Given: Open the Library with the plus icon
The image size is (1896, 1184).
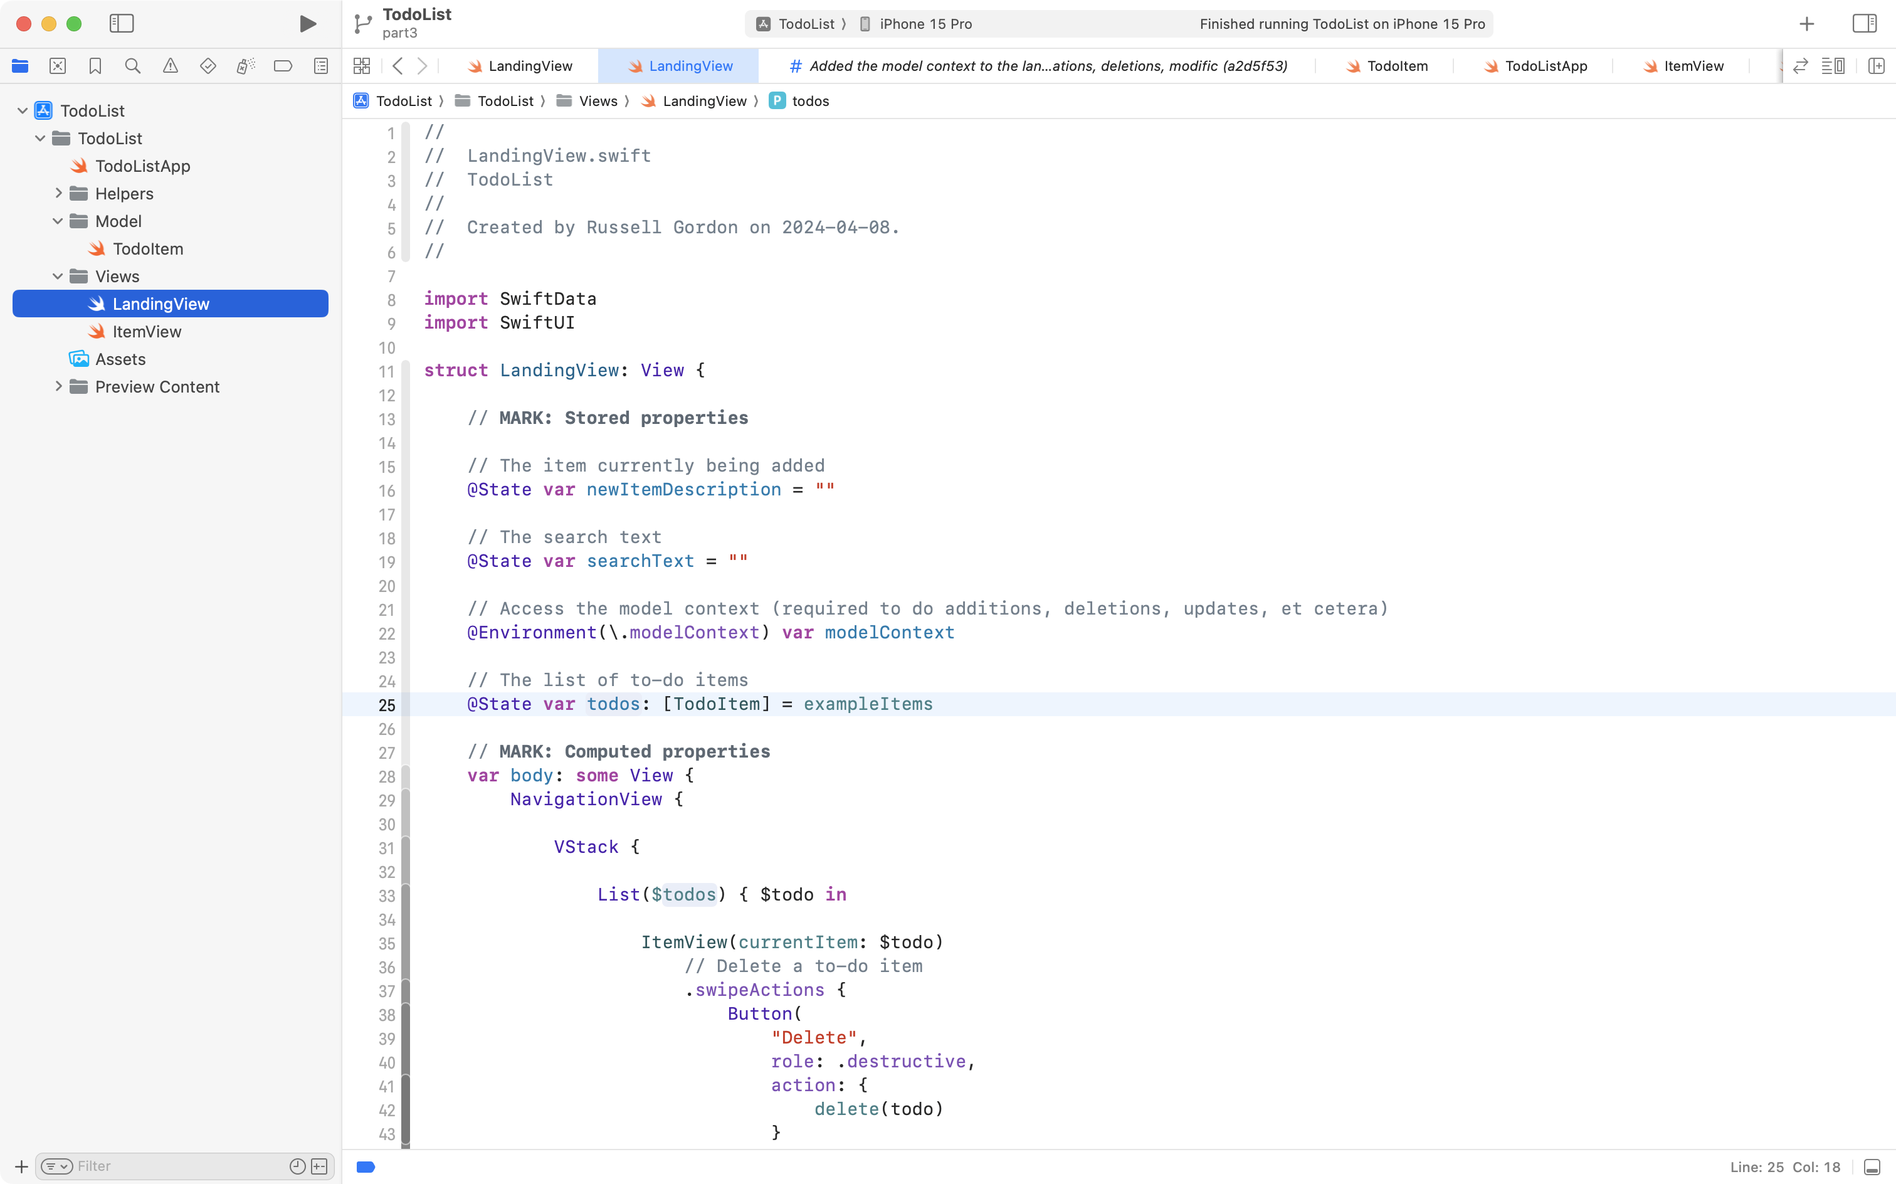Looking at the screenshot, I should [1806, 23].
